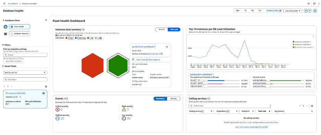The width and height of the screenshot is (321, 135).
Task: Select the 1h time range
Action: (x=245, y=11)
